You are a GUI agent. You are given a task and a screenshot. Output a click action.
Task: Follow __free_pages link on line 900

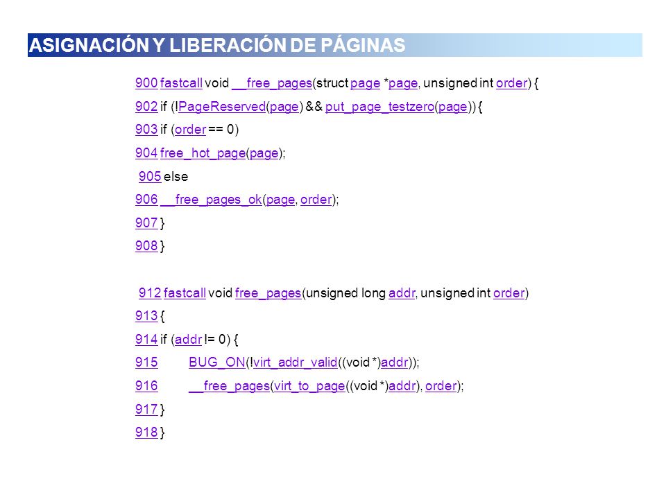tap(272, 83)
